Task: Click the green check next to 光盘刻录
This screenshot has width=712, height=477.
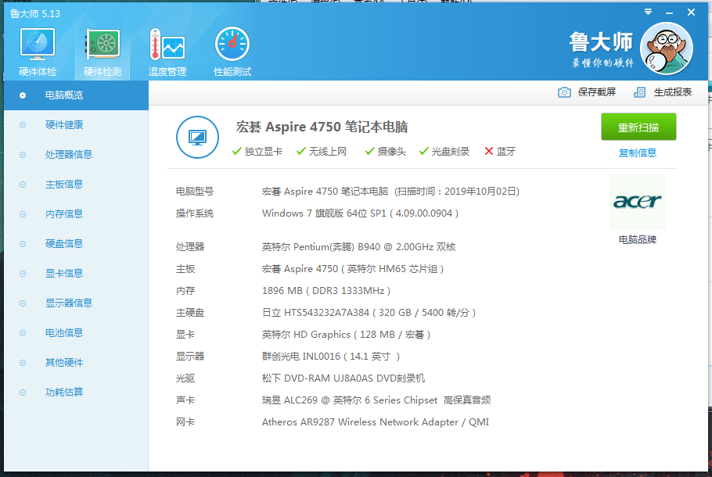Action: pos(423,151)
